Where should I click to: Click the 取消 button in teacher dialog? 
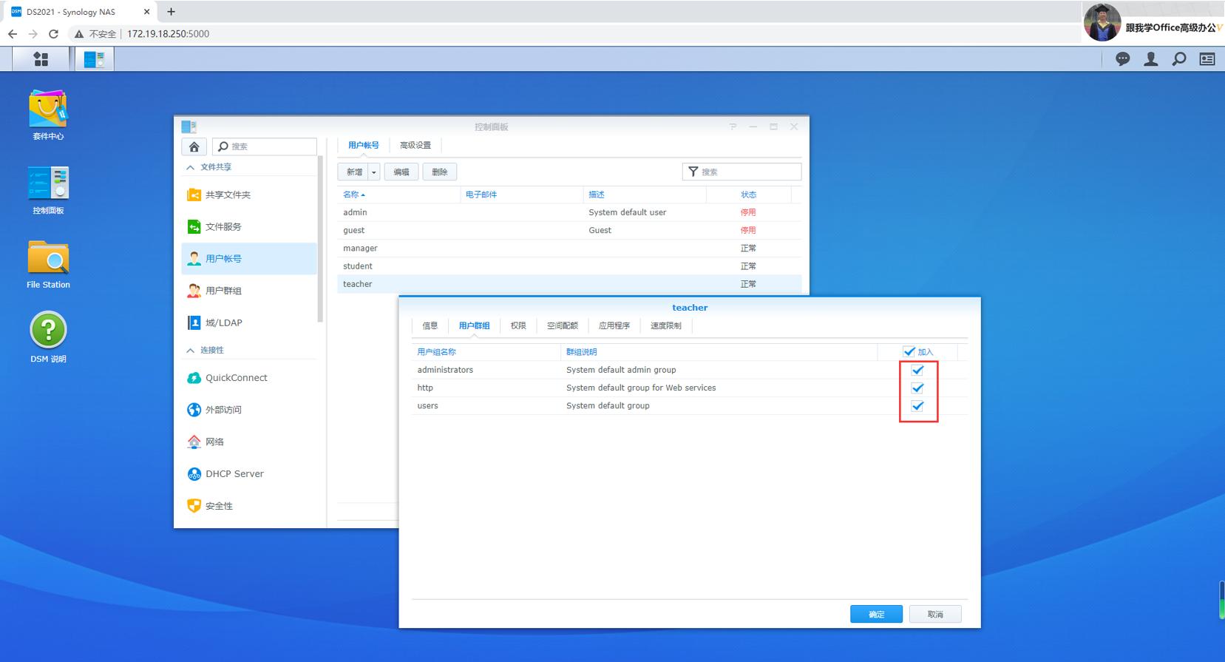[934, 614]
